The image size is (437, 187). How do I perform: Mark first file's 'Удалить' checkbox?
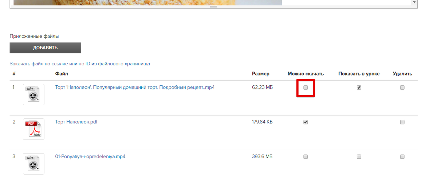point(402,88)
